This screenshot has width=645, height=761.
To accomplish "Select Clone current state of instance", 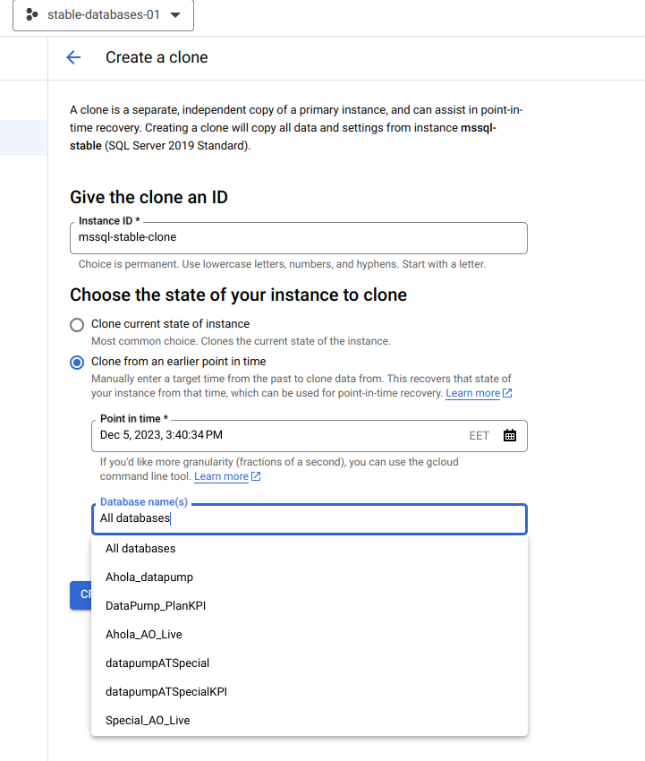I will coord(77,325).
